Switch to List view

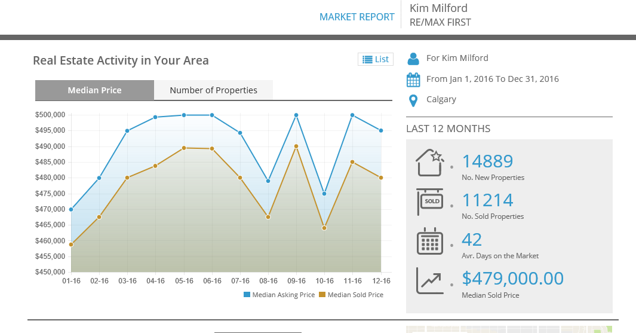coord(376,59)
